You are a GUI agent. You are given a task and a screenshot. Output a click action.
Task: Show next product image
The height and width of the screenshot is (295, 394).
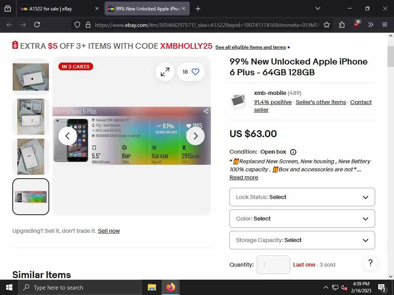195,136
